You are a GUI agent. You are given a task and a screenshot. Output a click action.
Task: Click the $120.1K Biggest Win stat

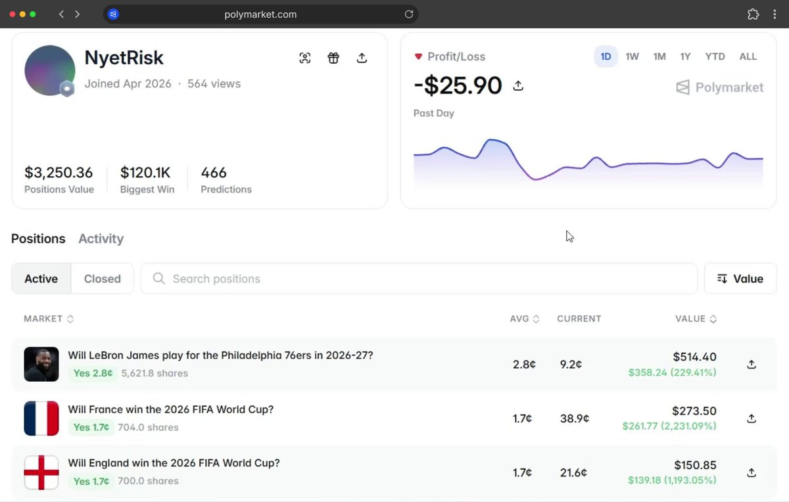tap(147, 179)
